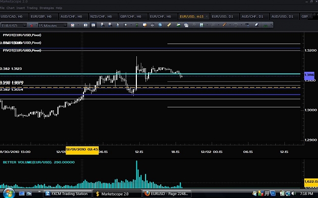This screenshot has height=198, width=318.
Task: Click the 0.382 1.3054 Fibonacci label
Action: tap(12, 90)
